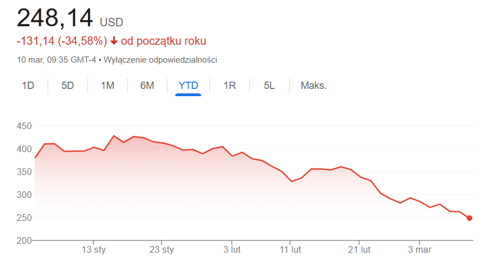The height and width of the screenshot is (260, 503).
Task: Switch to the 1R yearly range
Action: coord(230,86)
